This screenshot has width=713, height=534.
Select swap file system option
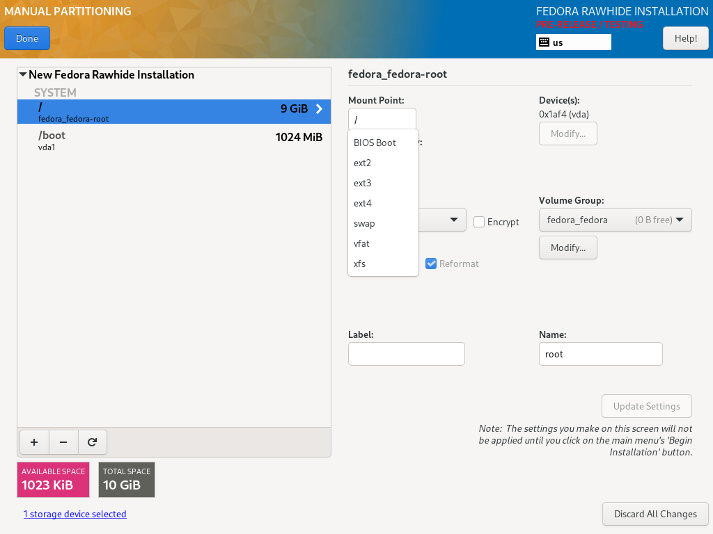[383, 223]
